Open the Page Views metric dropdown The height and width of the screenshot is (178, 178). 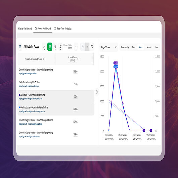109,47
